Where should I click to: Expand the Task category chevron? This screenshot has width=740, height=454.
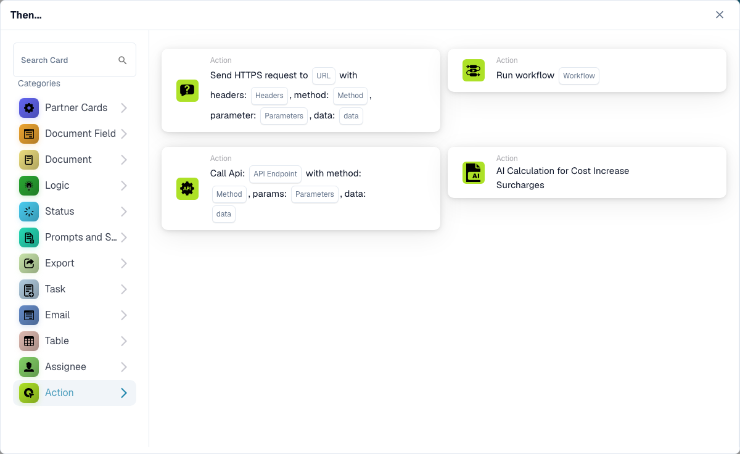(124, 289)
